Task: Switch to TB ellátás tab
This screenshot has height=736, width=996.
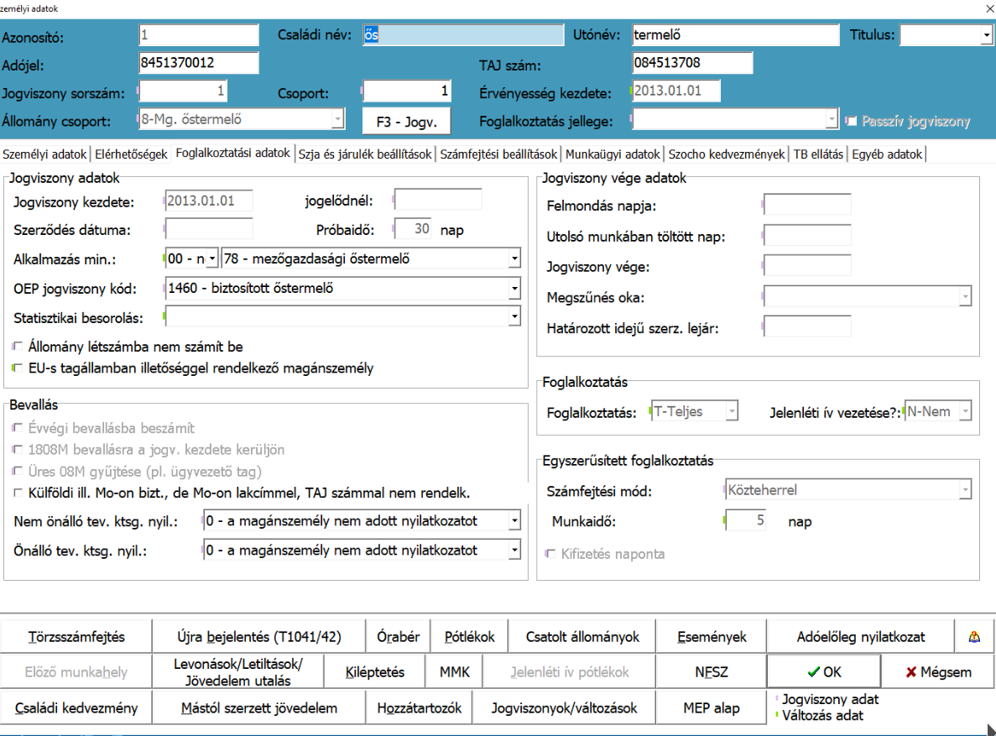Action: [x=818, y=154]
